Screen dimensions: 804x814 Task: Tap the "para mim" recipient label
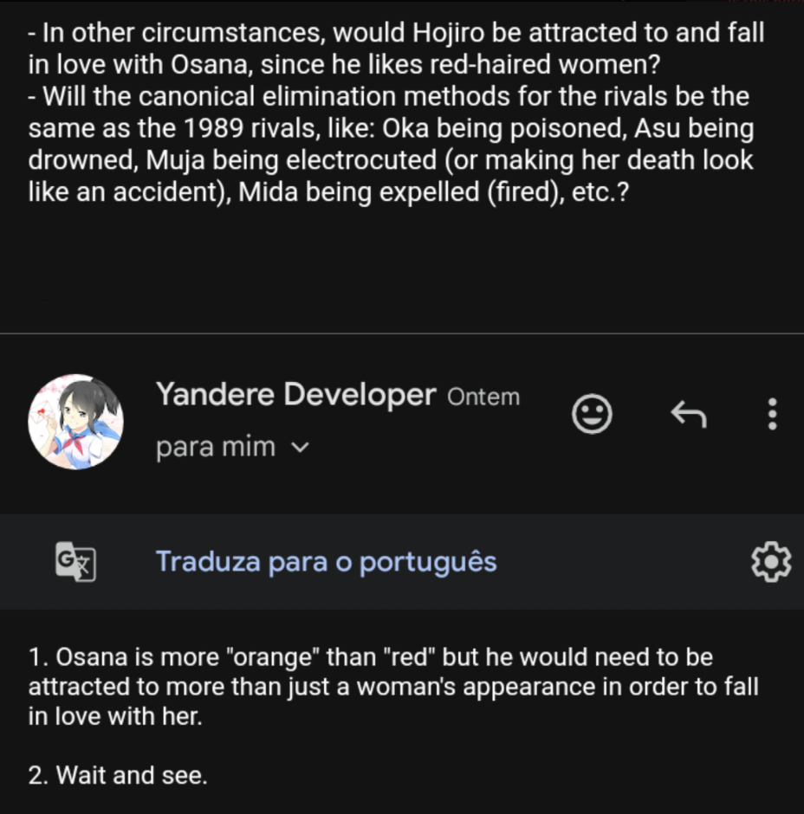click(x=216, y=447)
